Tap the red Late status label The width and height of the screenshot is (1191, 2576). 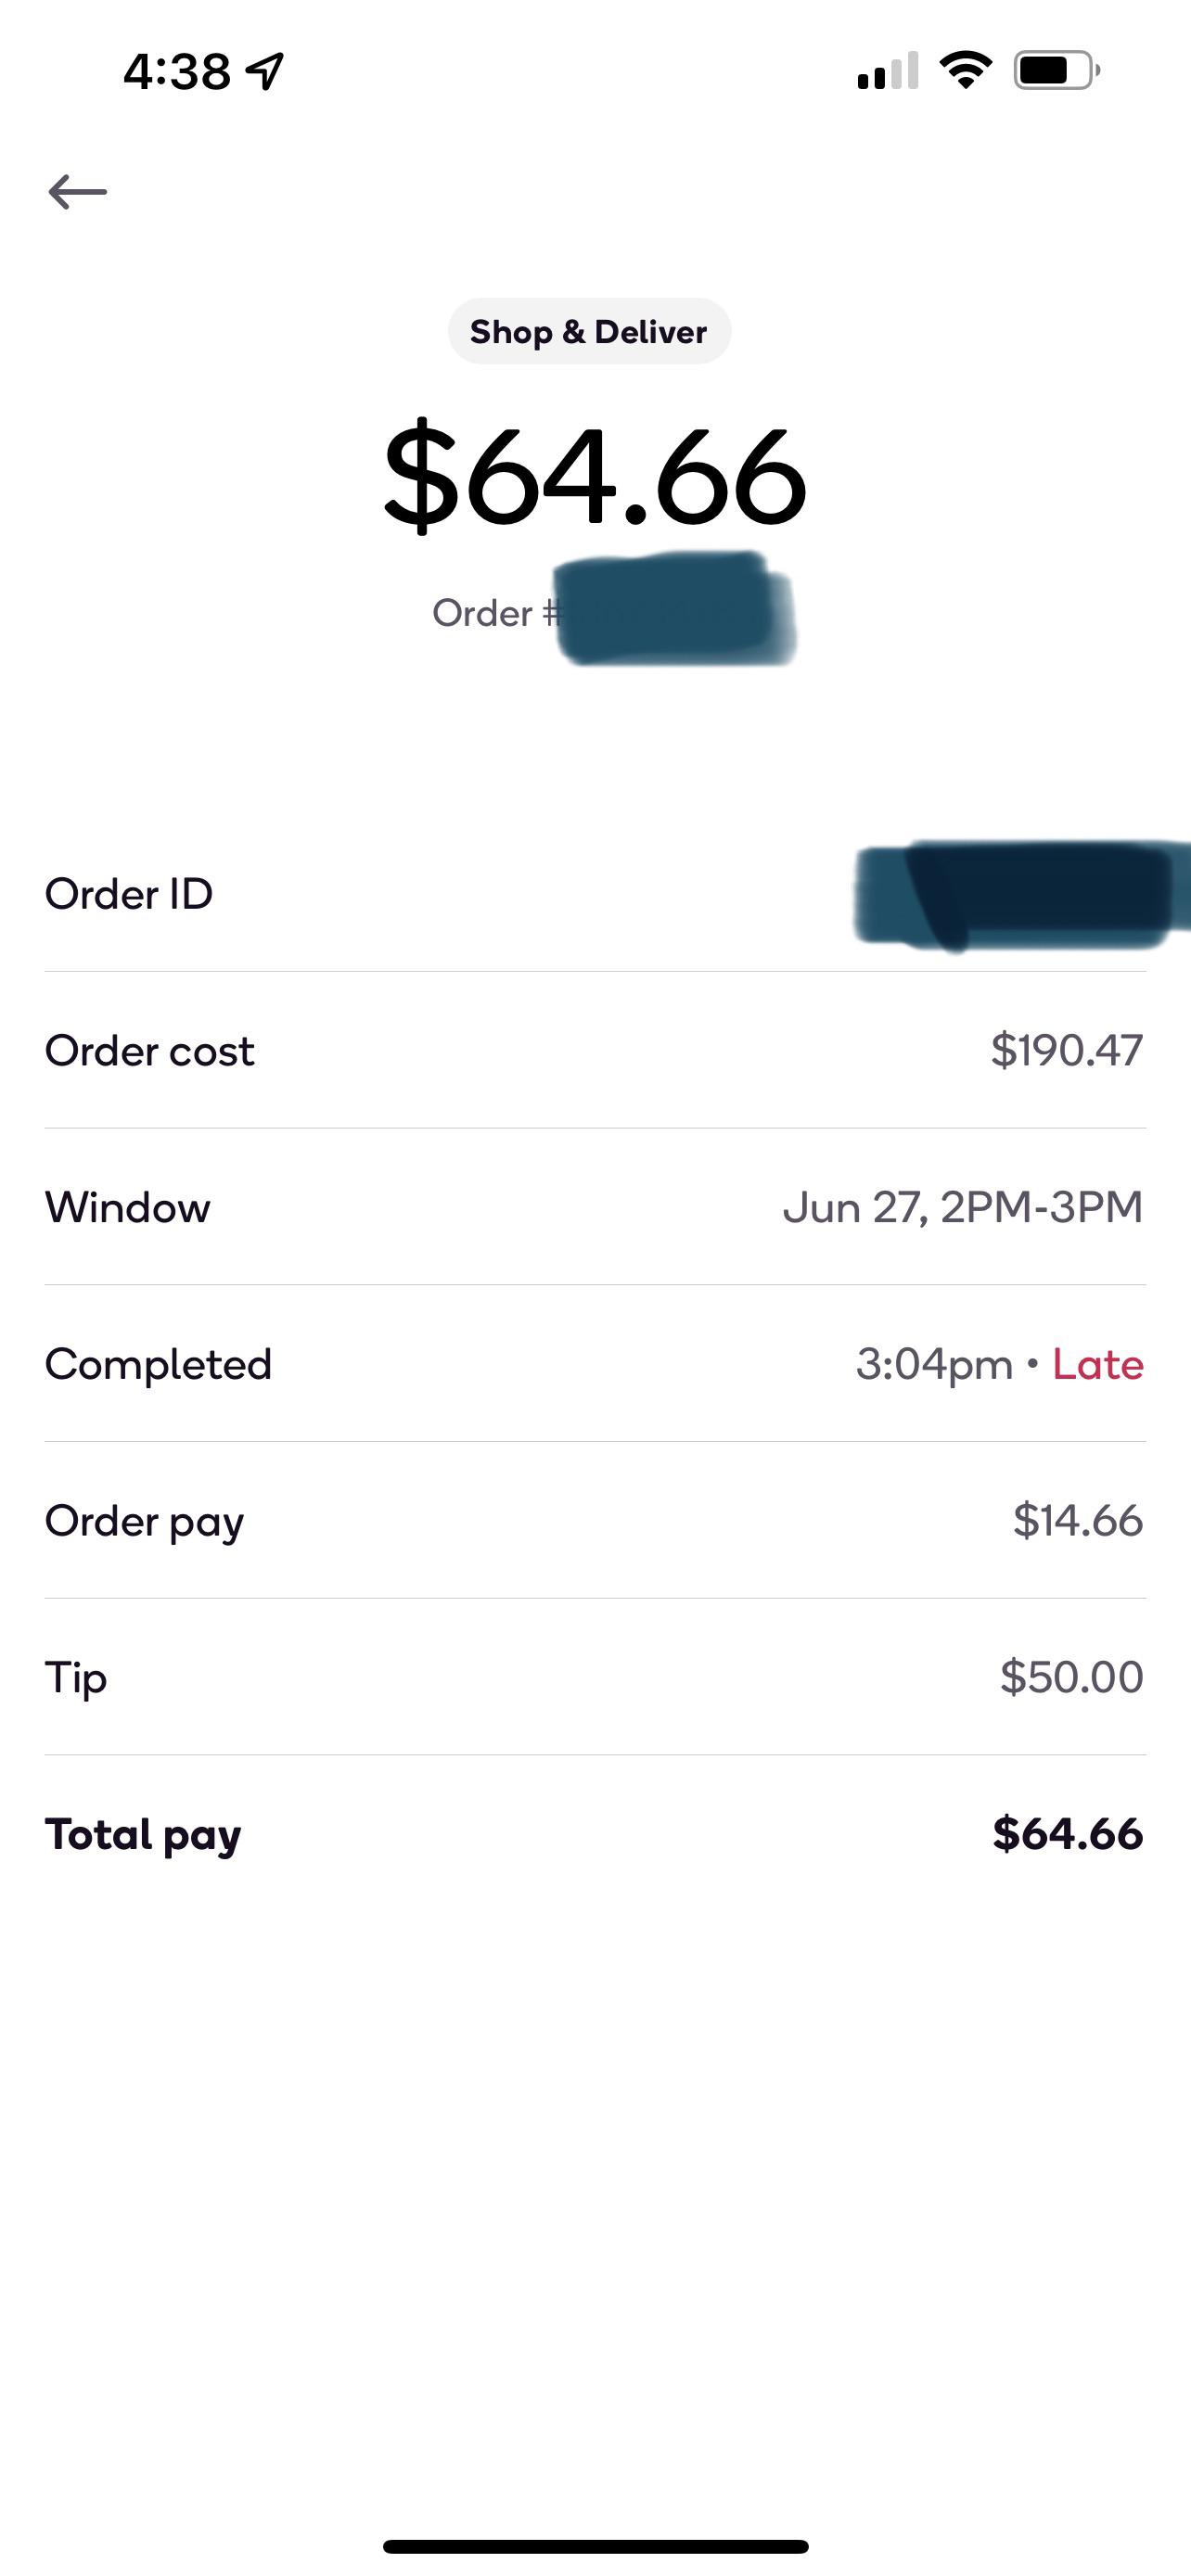[x=1097, y=1364]
